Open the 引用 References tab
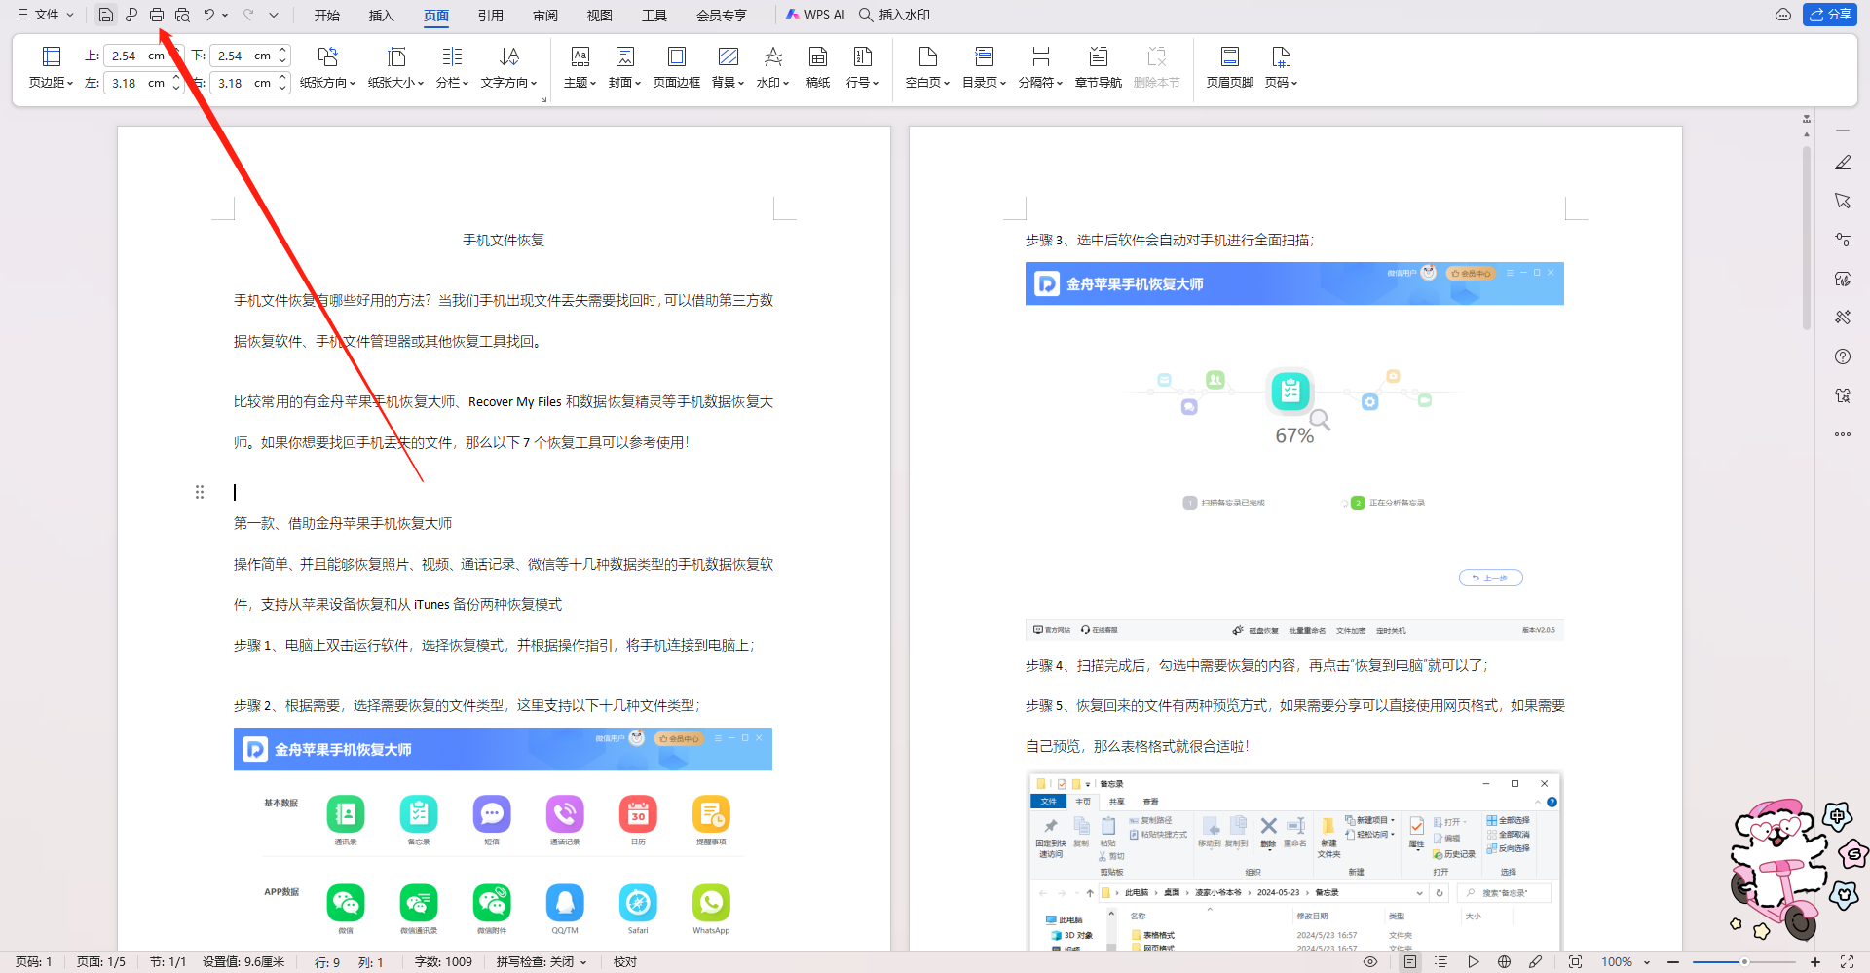The image size is (1870, 973). pos(491,16)
